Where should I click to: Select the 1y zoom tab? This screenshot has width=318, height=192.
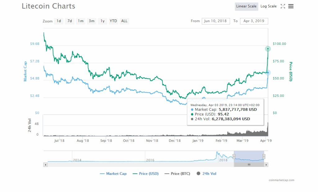pos(102,21)
